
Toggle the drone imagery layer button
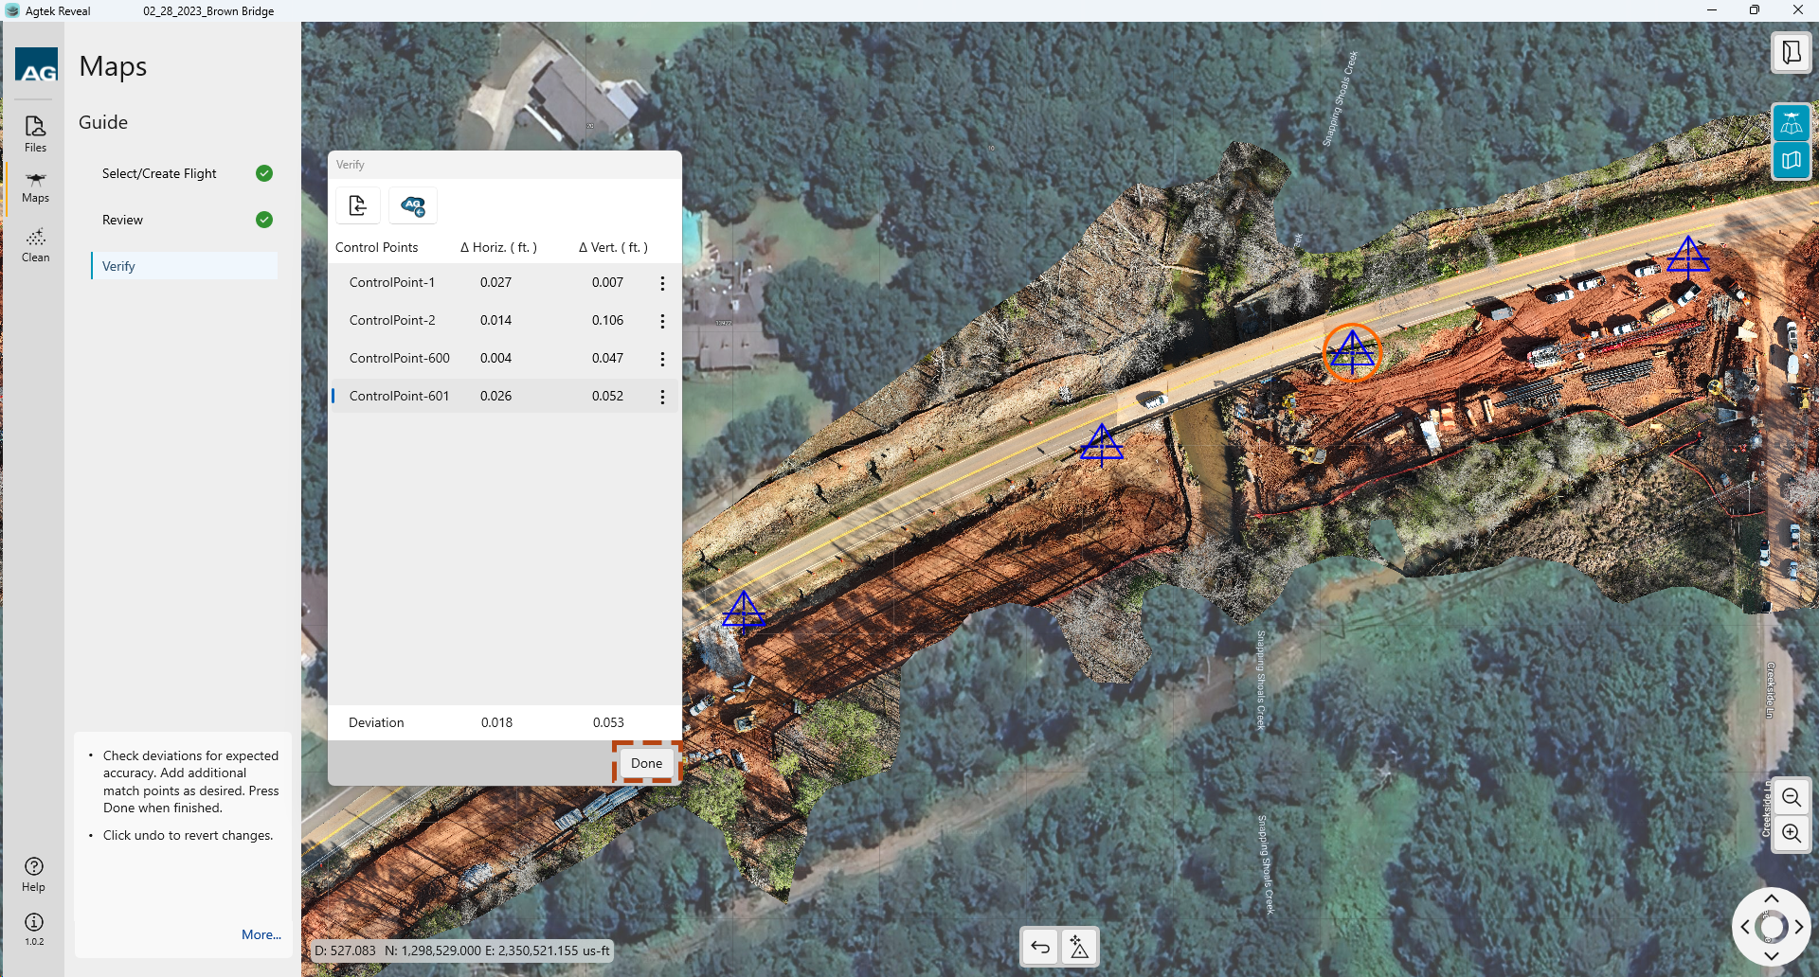[x=1791, y=123]
